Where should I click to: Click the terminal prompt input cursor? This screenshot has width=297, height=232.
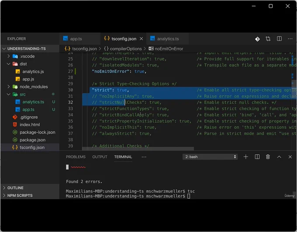(x=189, y=196)
